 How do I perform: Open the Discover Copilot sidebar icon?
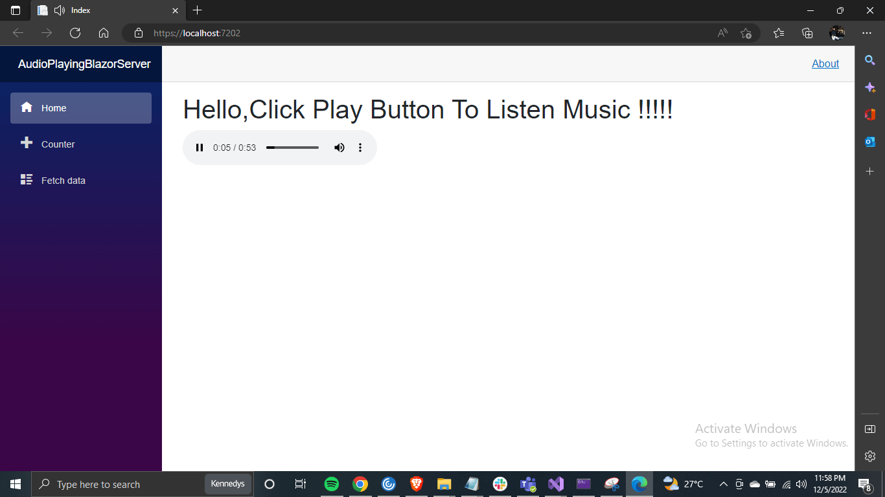coord(869,87)
